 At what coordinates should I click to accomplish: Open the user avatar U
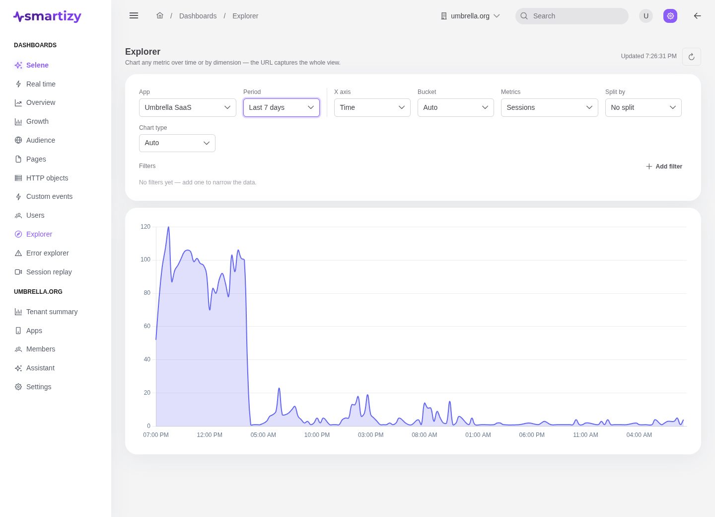(x=646, y=16)
